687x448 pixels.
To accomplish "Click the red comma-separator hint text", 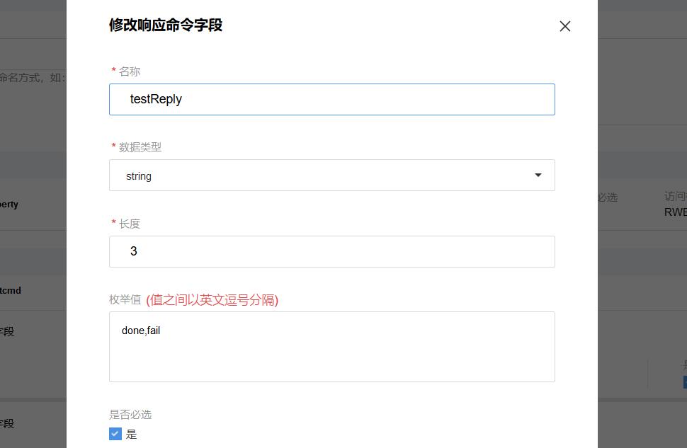I will [212, 300].
